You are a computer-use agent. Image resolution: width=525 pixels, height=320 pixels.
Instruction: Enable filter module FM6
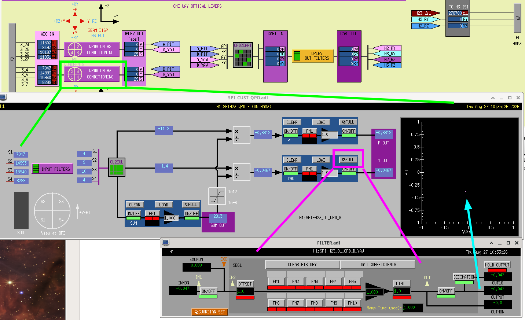pos(276,303)
